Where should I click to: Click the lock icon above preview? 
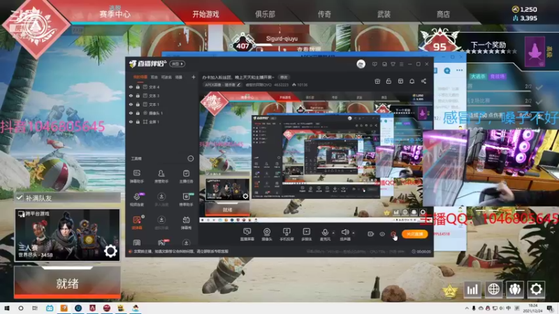389,81
